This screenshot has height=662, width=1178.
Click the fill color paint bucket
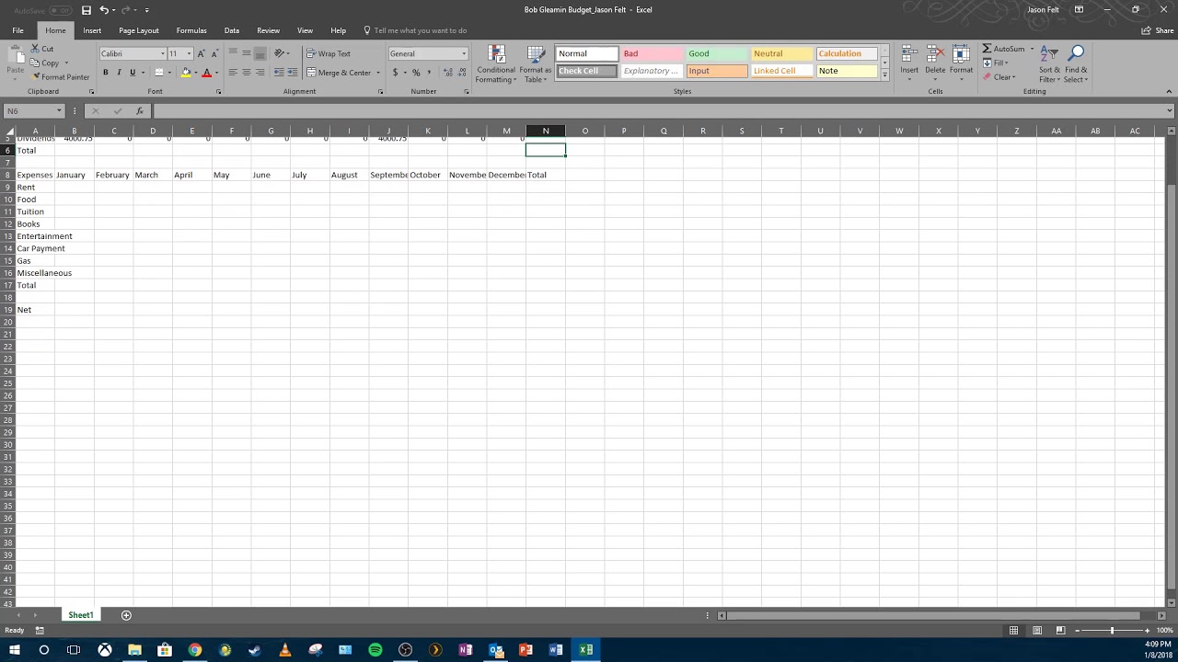pos(186,73)
